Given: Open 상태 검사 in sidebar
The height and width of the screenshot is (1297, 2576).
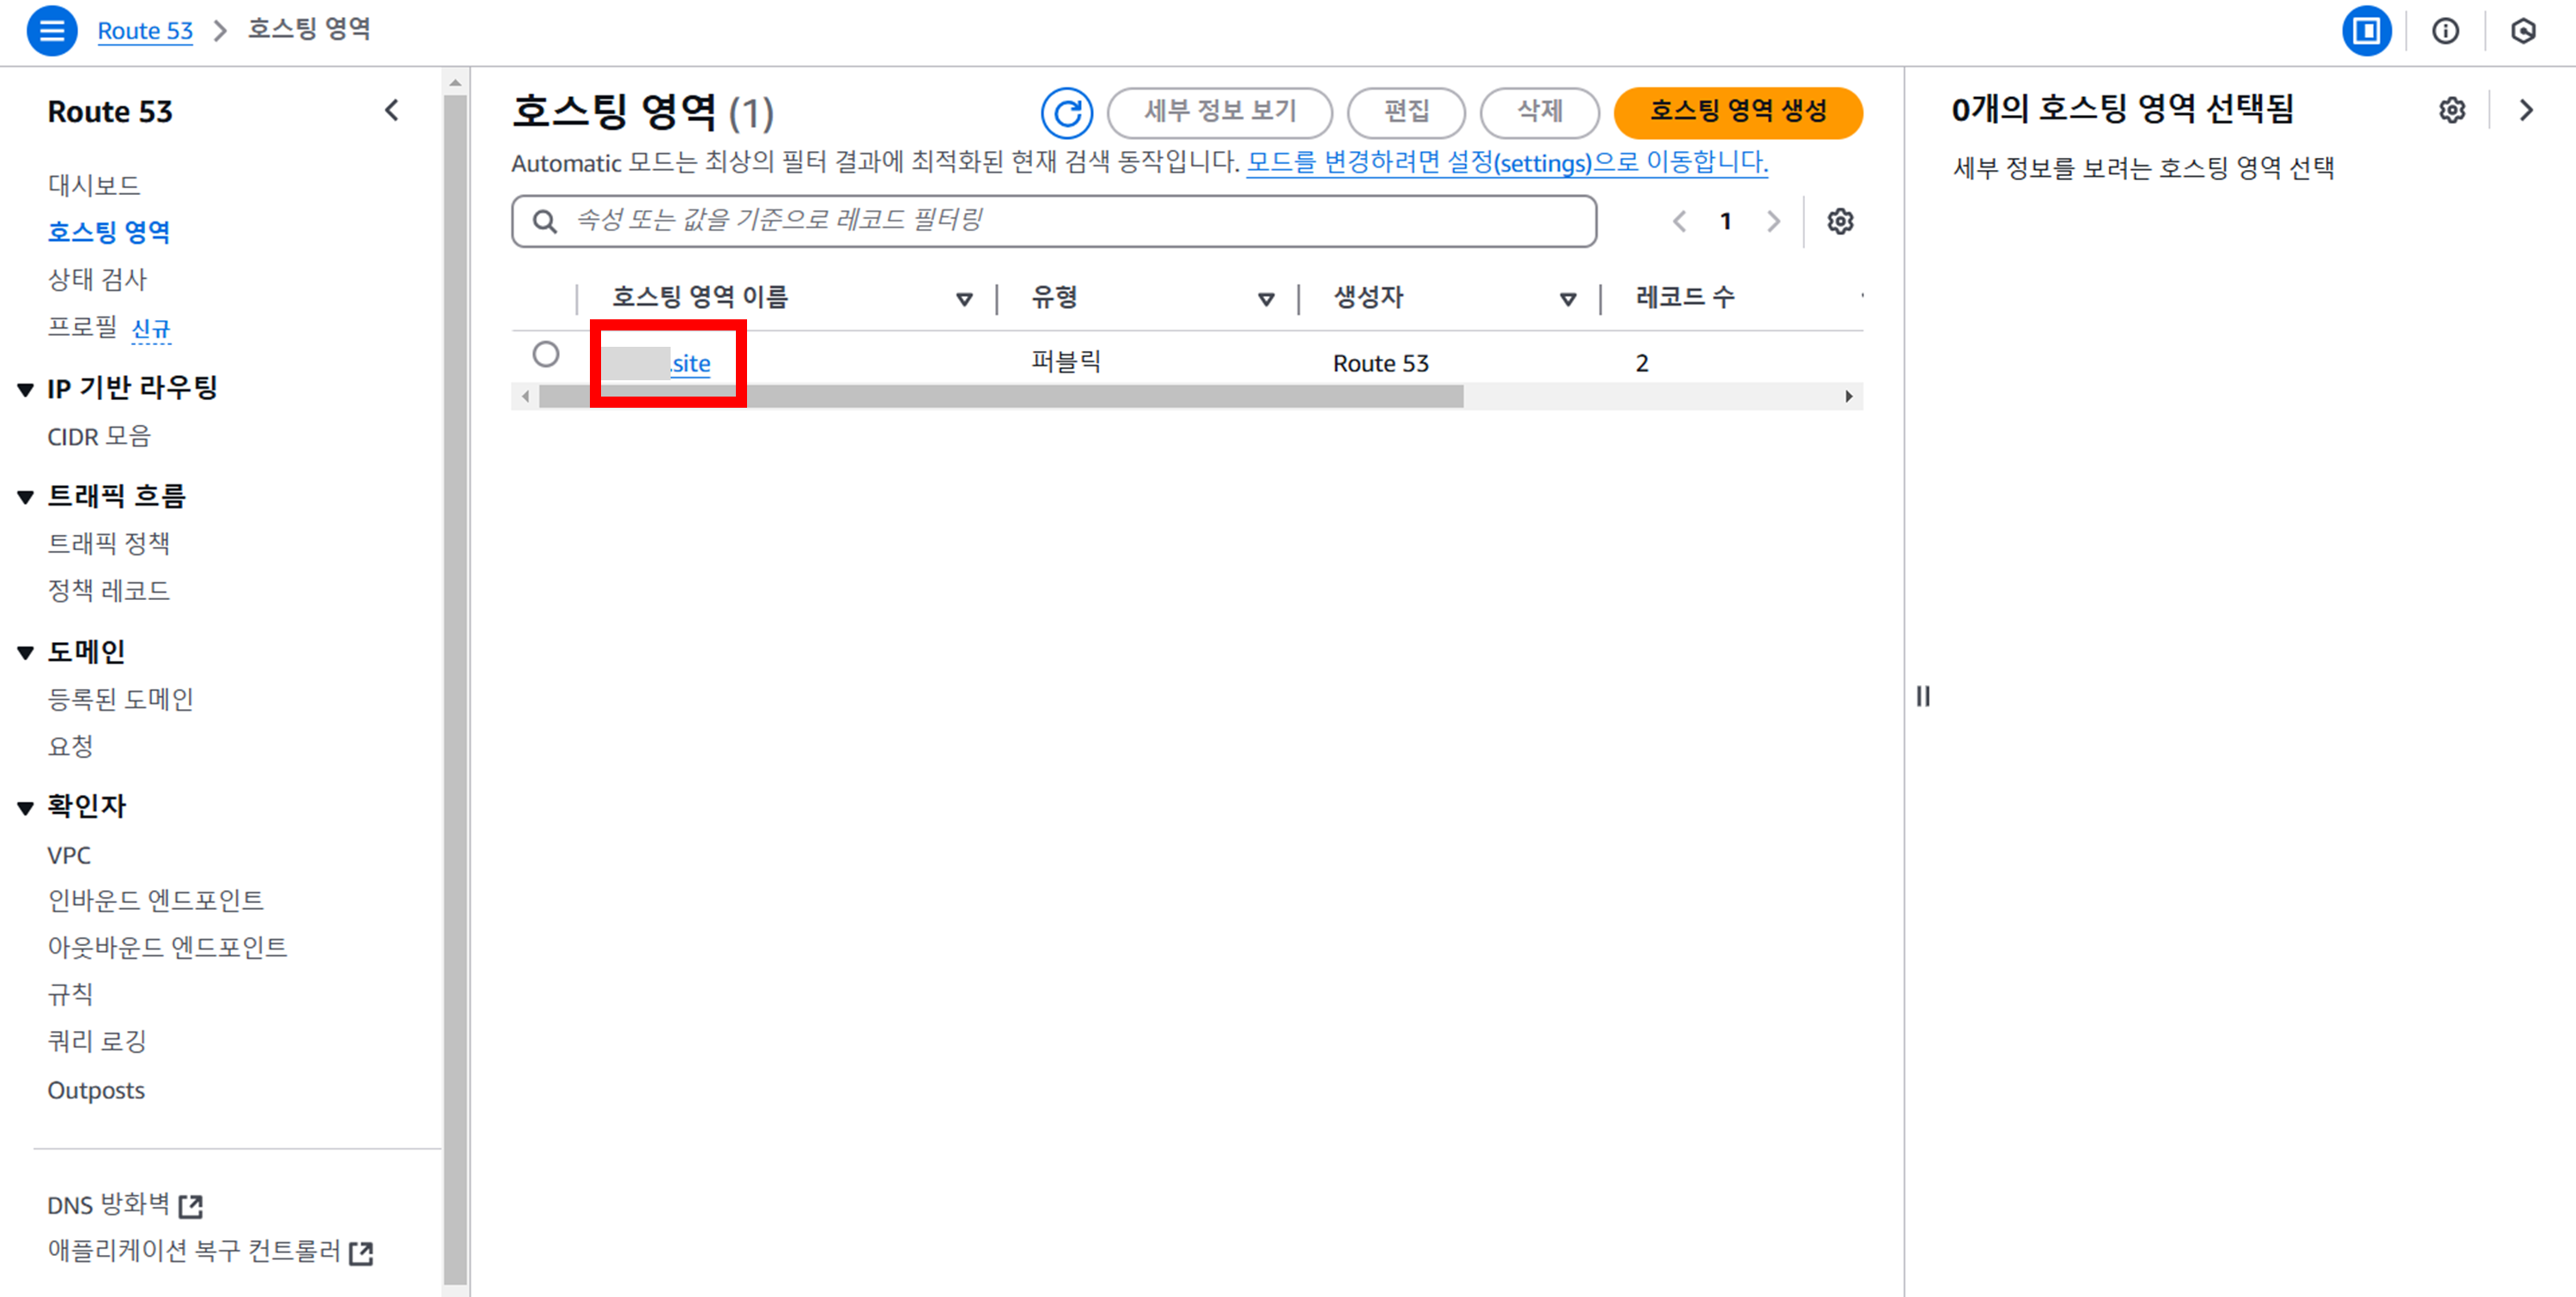Looking at the screenshot, I should click(x=97, y=279).
